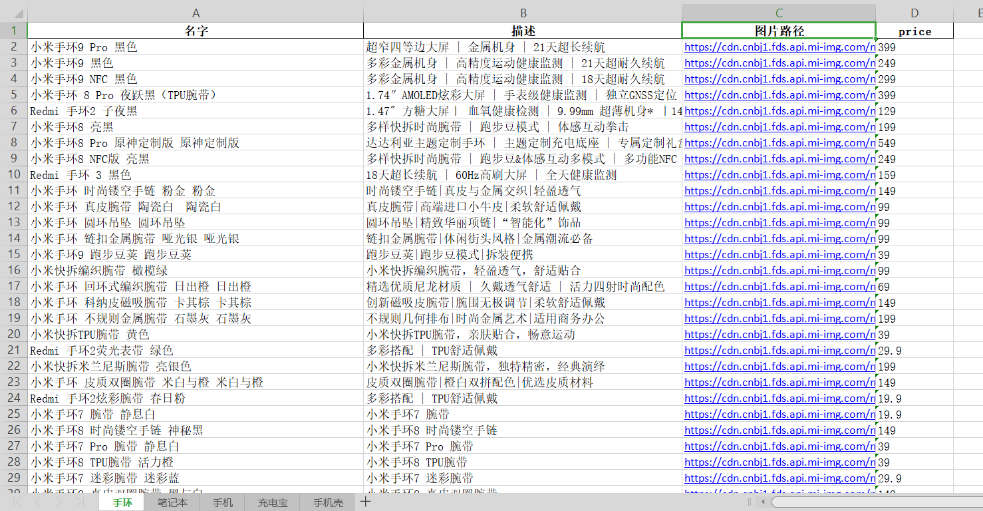Jump to the first sheet tab arrow

tap(18, 502)
